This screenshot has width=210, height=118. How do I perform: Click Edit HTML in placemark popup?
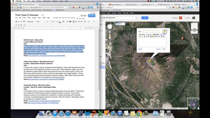[163, 34]
